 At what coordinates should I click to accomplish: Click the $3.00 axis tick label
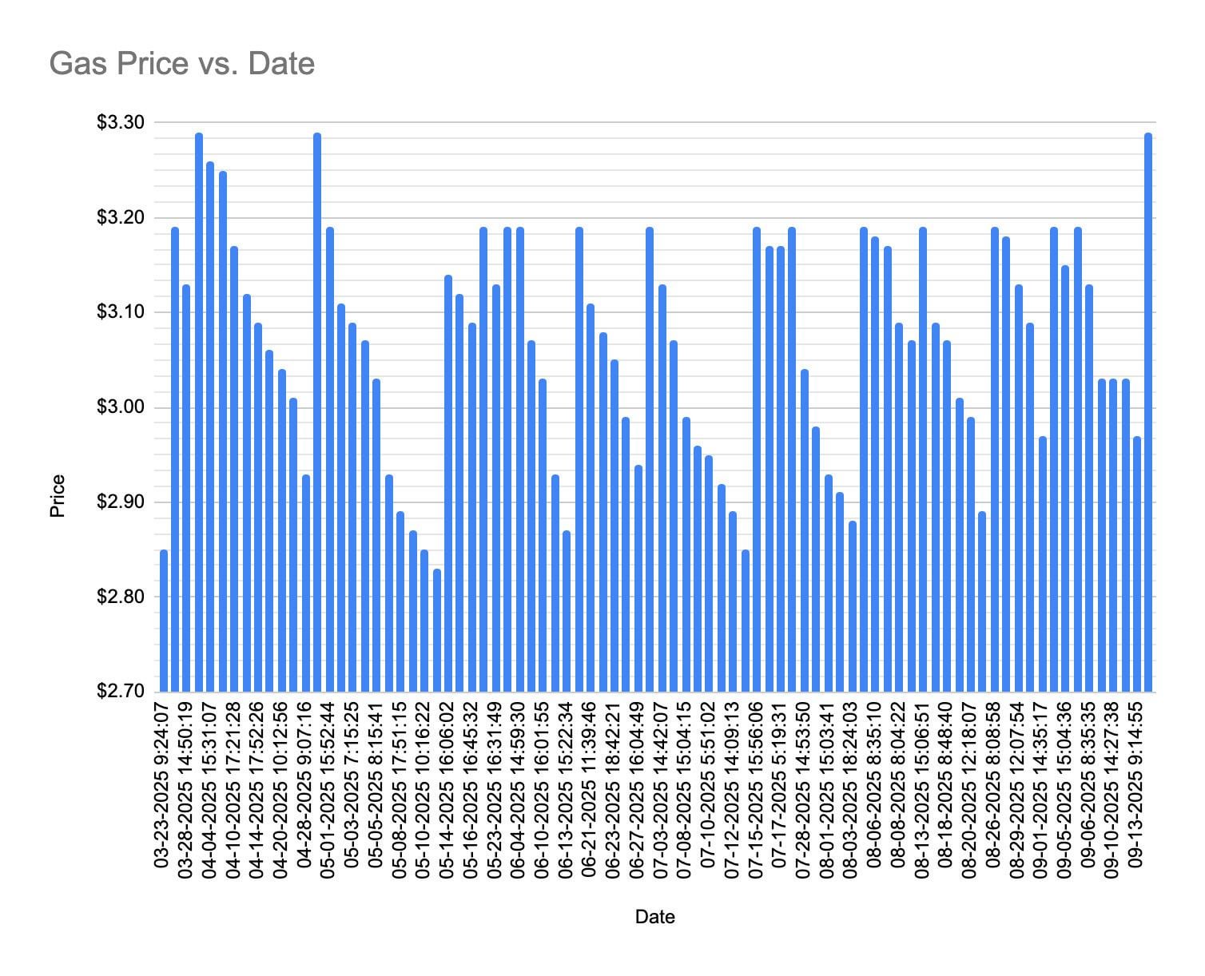[x=120, y=407]
